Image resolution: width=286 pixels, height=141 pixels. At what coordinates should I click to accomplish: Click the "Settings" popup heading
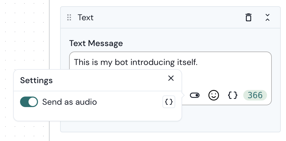(36, 80)
